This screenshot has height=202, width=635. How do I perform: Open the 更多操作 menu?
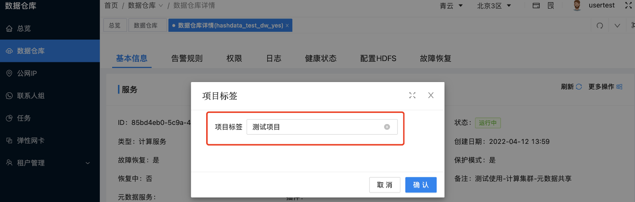coord(605,87)
